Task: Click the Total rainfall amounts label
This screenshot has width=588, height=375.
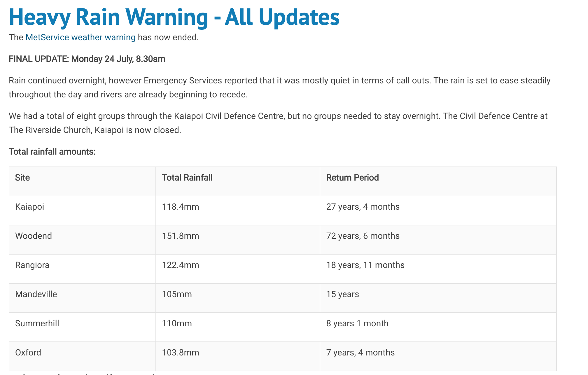Action: [x=52, y=152]
